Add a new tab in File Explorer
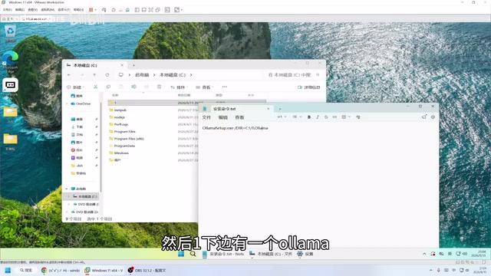This screenshot has width=491, height=276. pos(133,65)
